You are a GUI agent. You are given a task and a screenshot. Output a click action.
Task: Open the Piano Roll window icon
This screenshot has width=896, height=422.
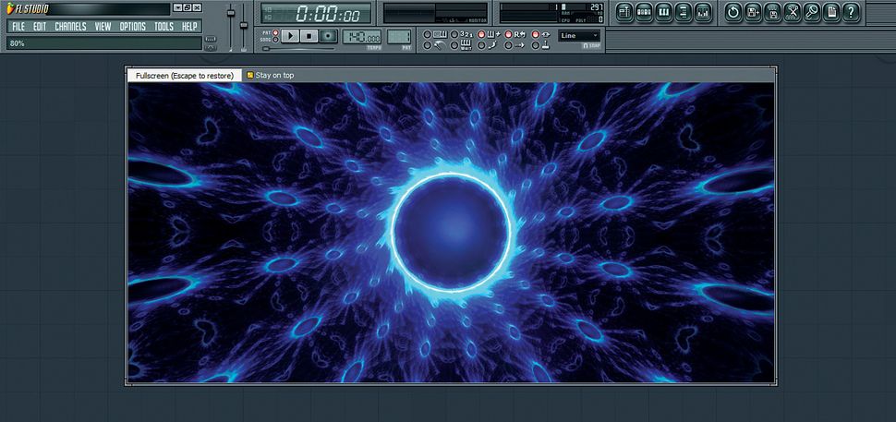pos(663,12)
